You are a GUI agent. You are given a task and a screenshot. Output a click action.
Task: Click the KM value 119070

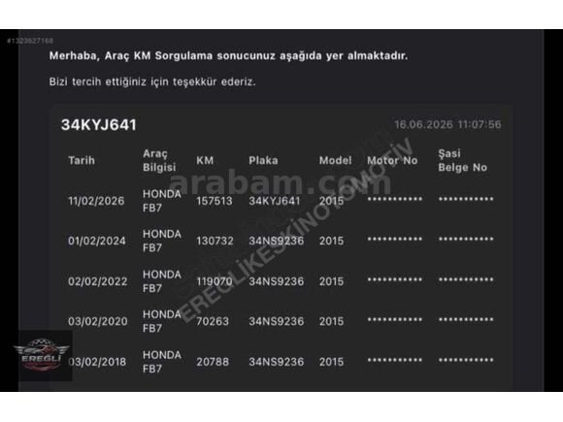point(215,281)
